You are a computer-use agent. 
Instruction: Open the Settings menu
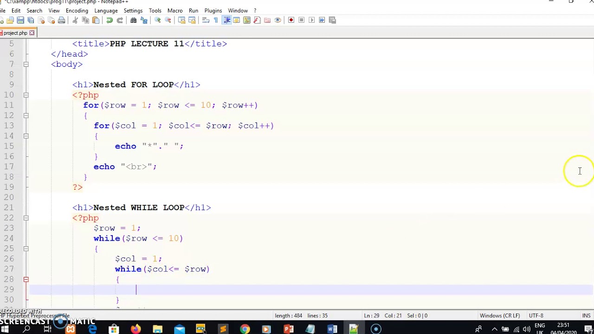[x=133, y=10]
